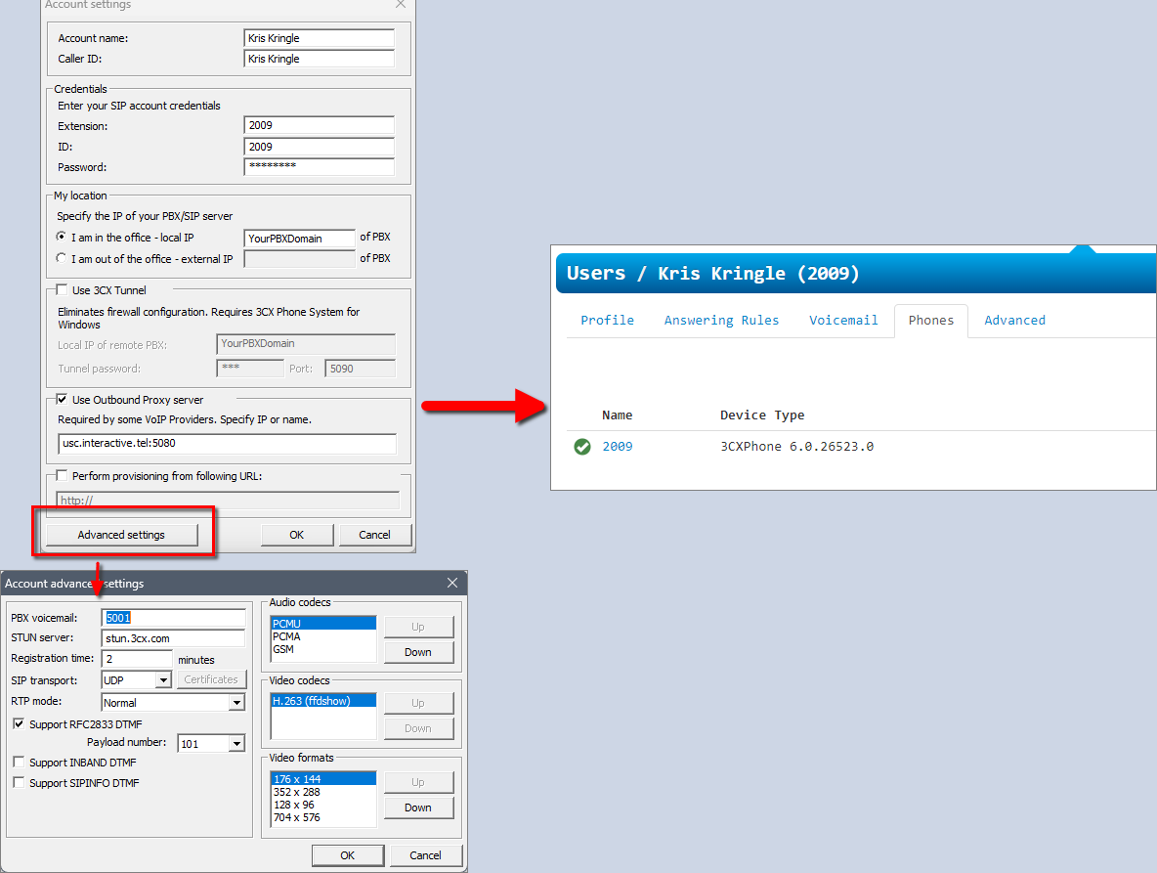Select 'I am out of the office' radio
This screenshot has width=1157, height=873.
[62, 259]
